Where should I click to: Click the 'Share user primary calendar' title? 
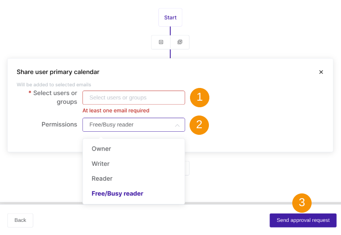[58, 72]
